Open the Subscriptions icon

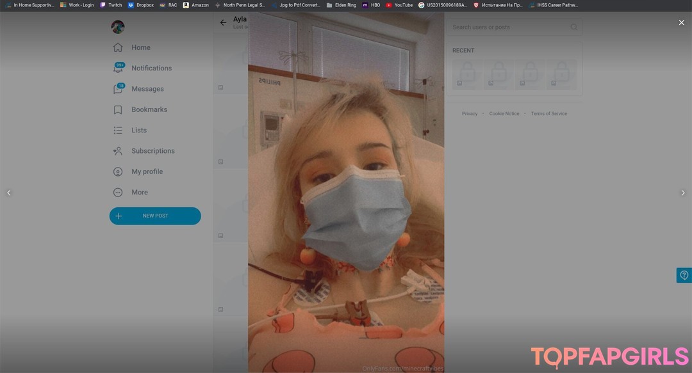tap(118, 151)
